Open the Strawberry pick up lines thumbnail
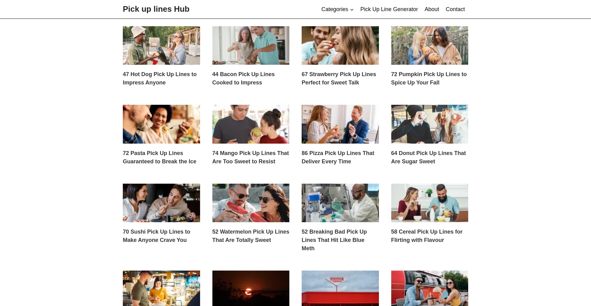 (340, 45)
